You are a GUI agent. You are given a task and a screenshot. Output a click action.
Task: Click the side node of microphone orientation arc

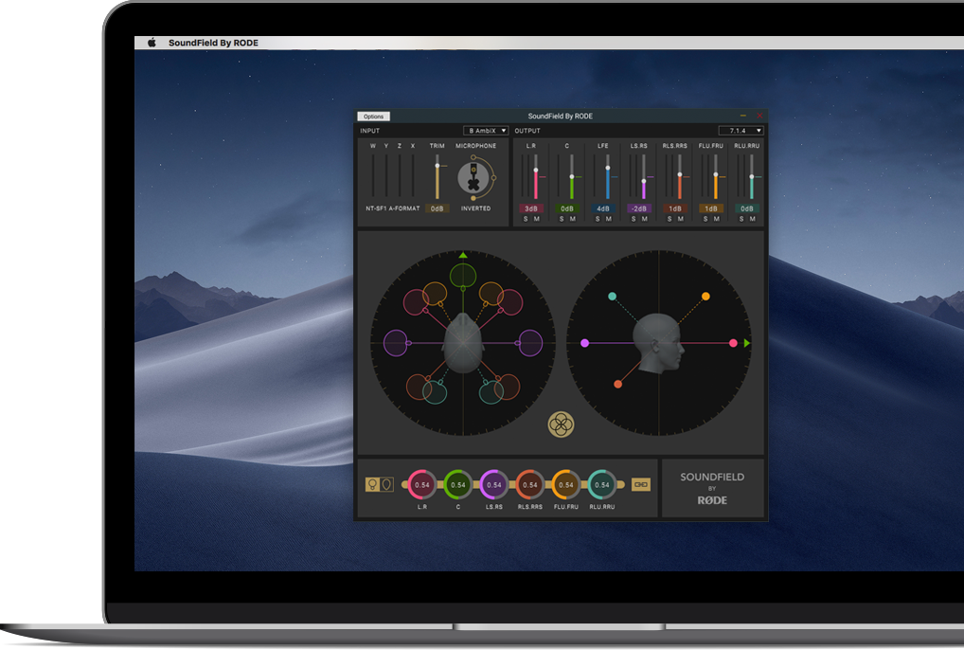click(493, 178)
